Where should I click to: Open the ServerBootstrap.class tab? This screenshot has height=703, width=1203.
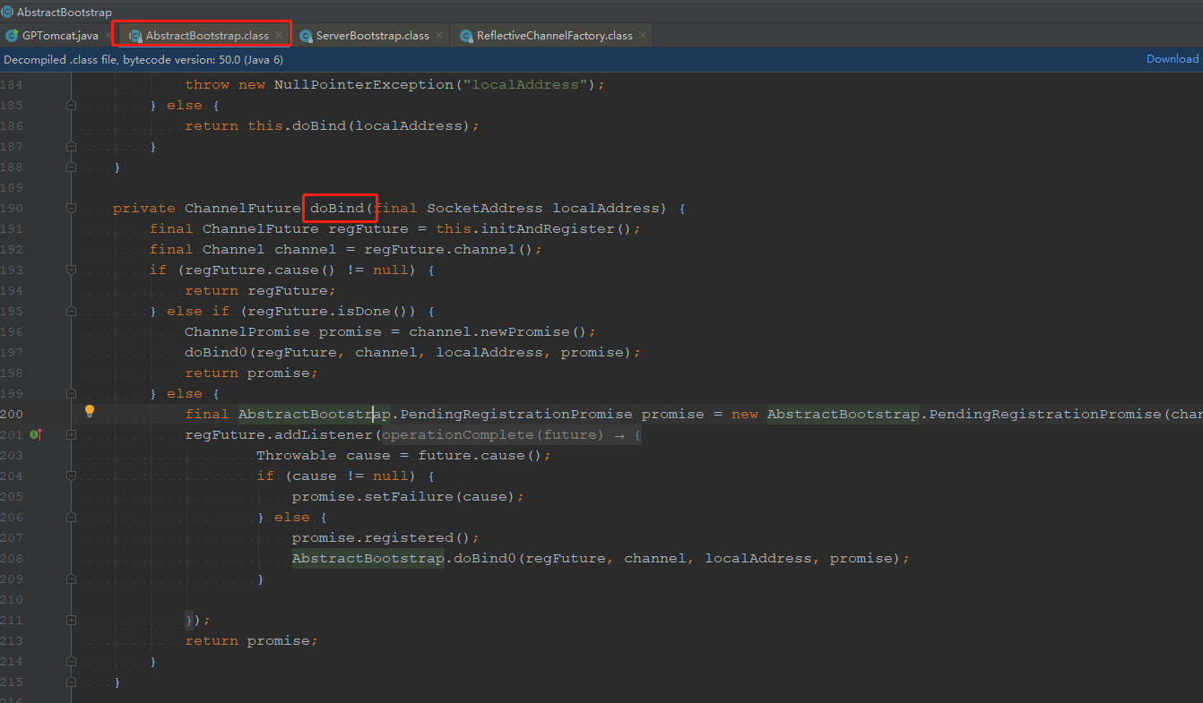(372, 36)
